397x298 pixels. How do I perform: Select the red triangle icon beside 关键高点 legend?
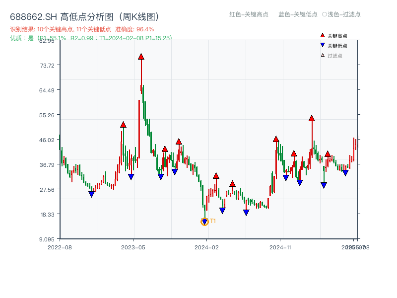(322, 36)
